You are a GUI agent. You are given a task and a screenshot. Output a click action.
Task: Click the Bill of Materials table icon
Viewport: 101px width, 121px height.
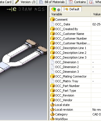[x=41, y=2]
